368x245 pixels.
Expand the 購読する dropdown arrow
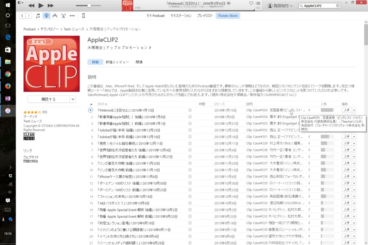[x=73, y=99]
